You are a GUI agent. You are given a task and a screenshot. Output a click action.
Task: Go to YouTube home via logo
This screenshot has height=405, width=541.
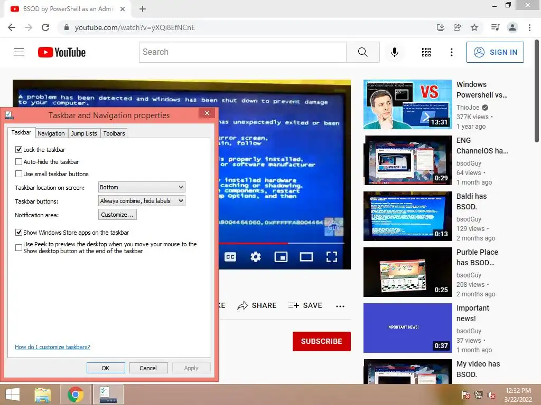click(x=62, y=52)
